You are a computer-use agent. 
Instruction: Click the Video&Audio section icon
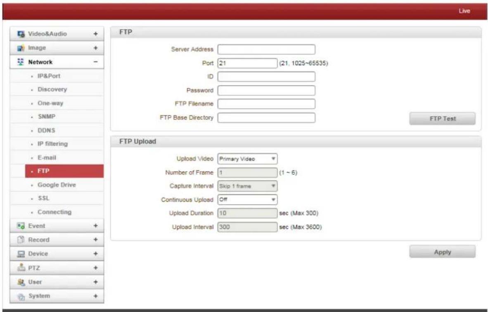(21, 34)
